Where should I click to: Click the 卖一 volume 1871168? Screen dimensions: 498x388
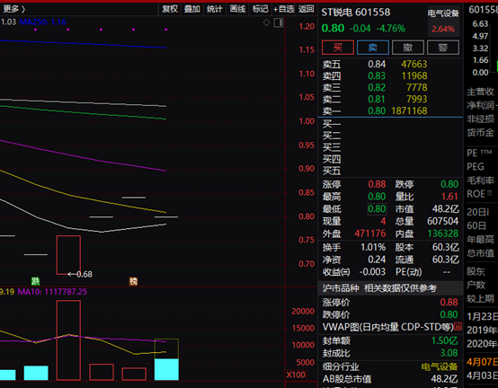[x=409, y=110]
